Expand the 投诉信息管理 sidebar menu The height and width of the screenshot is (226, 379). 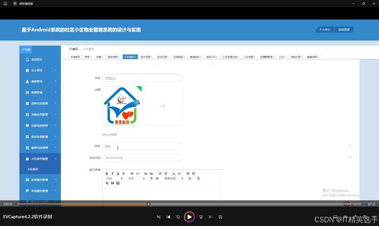pos(40,126)
